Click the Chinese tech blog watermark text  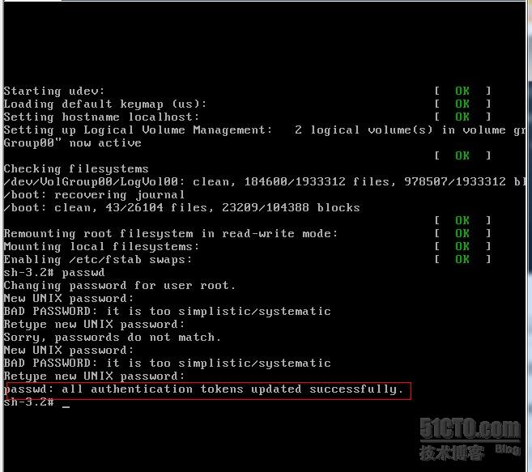click(x=451, y=453)
